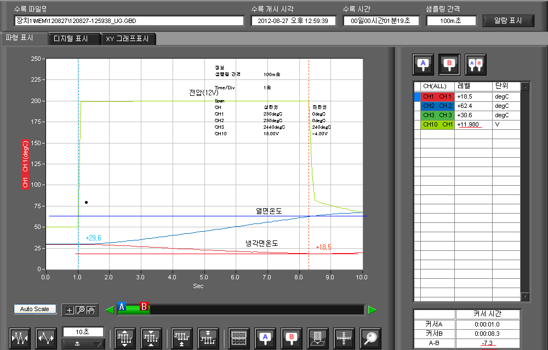Select cursor A icon in bottom toolbar
This screenshot has width=548, height=350.
(x=265, y=338)
